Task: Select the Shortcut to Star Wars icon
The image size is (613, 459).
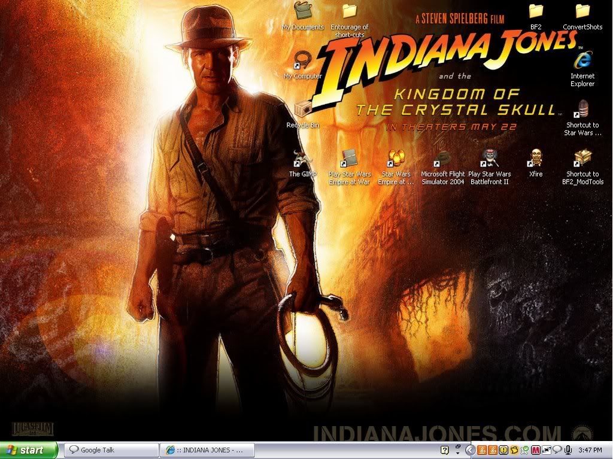Action: coord(582,118)
